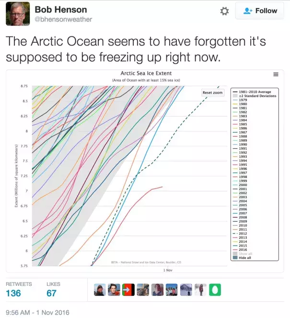Viewport: 290px width, 318px height.
Task: Open the chart hamburger menu
Action: 276,74
